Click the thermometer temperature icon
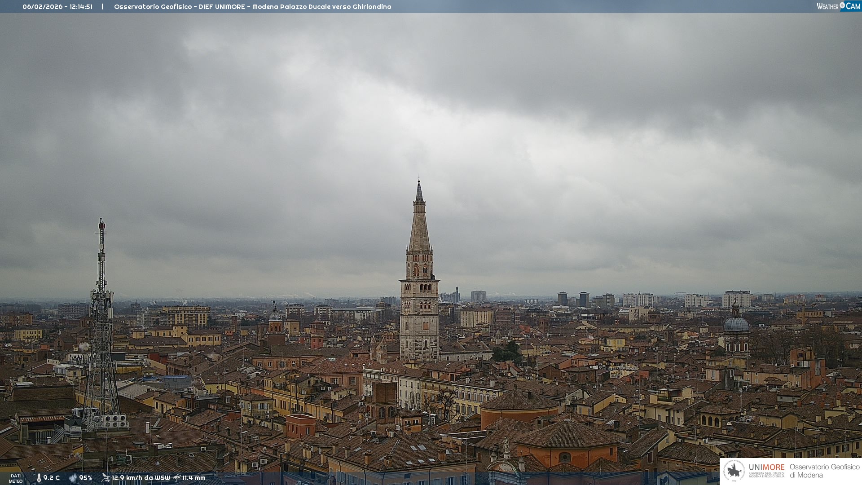This screenshot has width=862, height=485. (x=39, y=478)
